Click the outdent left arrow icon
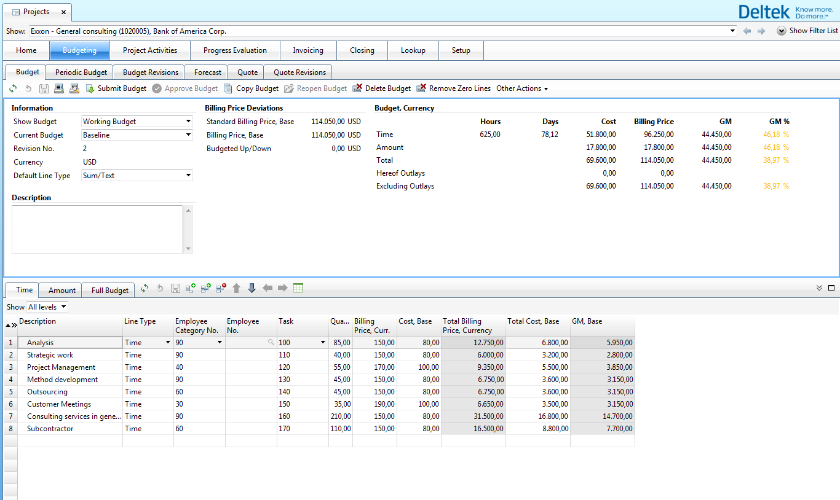Screen dimensions: 840x500 point(267,288)
